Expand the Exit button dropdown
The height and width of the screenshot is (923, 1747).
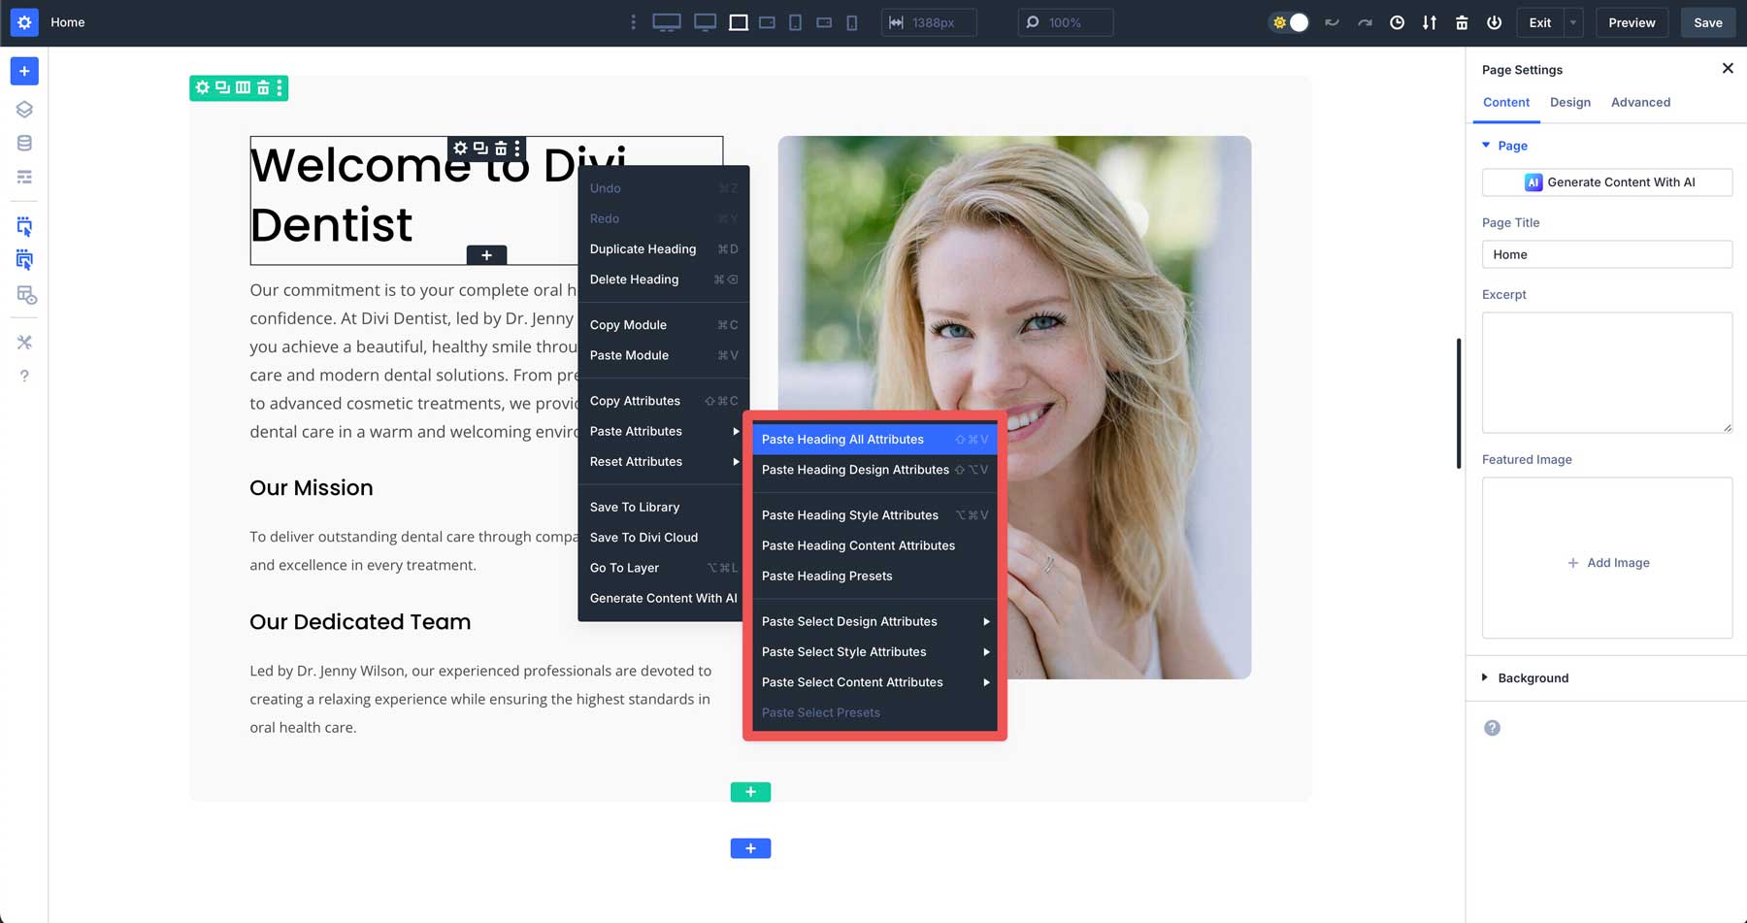click(x=1571, y=21)
